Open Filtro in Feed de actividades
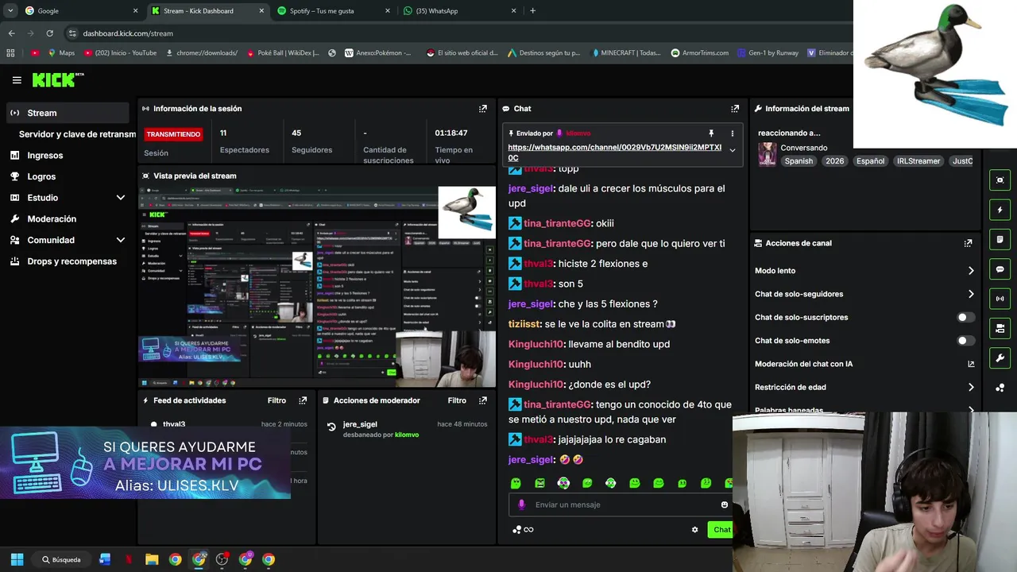Screen dimensions: 1017x572 [x=276, y=400]
